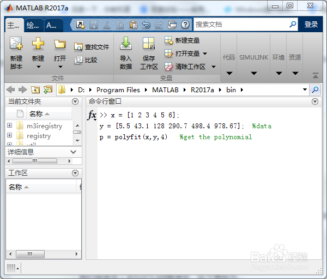Click New Variable (新建变量)
This screenshot has height=279, width=327.
[x=182, y=40]
